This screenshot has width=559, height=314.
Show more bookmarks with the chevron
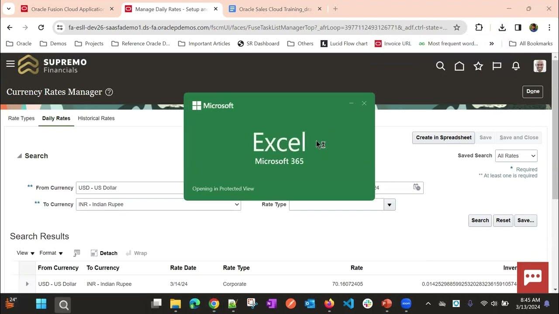(492, 44)
